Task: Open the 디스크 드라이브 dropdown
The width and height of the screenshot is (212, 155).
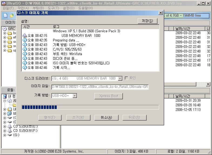Action: 120,79
